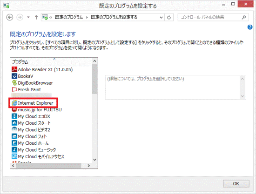This screenshot has width=256, height=194.
Task: Expand breadcrumb arrow after 既定のプログラム
Action: [x=87, y=17]
